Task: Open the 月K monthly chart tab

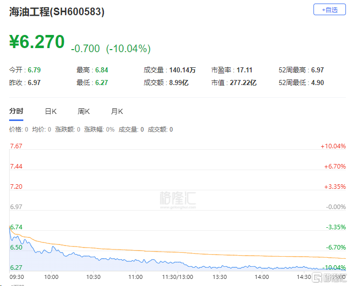Action: 117,111
